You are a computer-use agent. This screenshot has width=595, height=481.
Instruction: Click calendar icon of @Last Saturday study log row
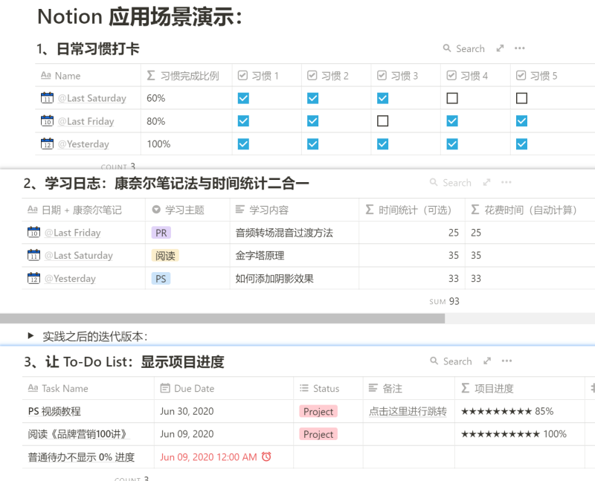[x=33, y=255]
